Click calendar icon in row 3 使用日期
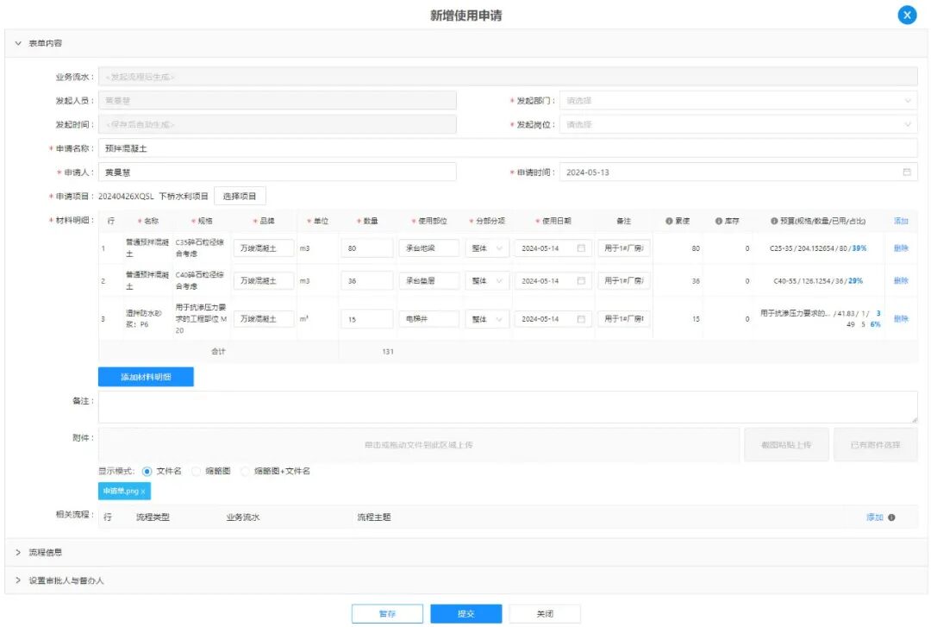The image size is (931, 627). pos(581,319)
